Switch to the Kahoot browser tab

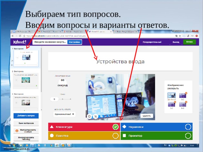100,32
